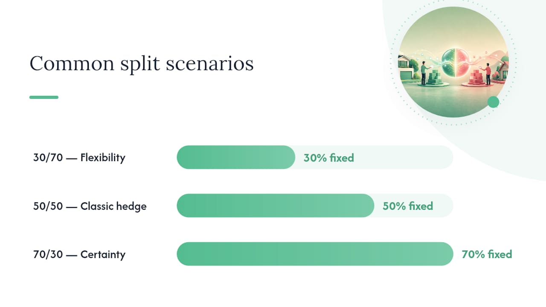Click the "30% fixed" text
Viewport: 546px width, 307px height.
(x=329, y=158)
